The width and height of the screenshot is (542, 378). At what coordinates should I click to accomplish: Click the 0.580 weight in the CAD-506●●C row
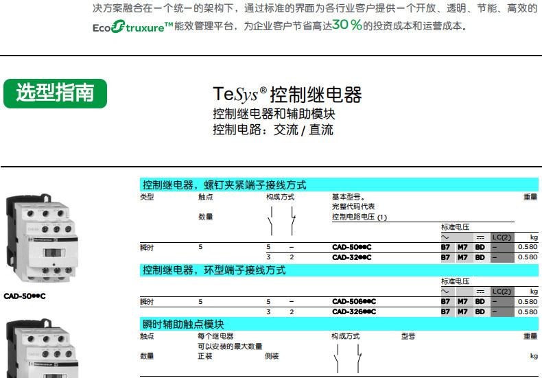(528, 302)
